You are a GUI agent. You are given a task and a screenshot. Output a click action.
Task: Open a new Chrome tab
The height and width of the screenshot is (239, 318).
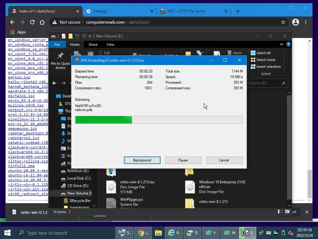pyautogui.click(x=238, y=11)
